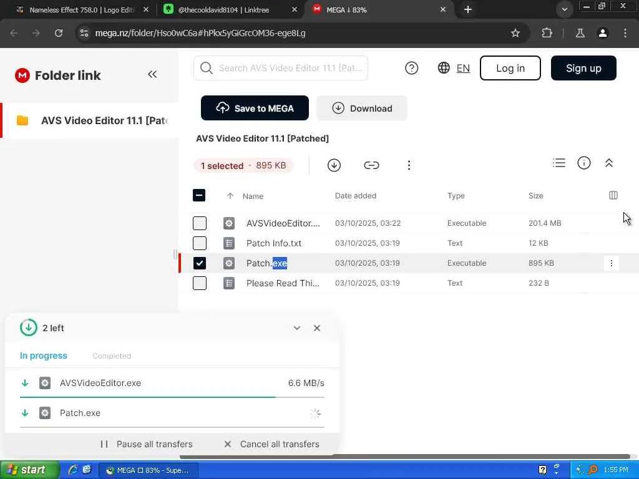Click the Download button
This screenshot has width=639, height=479.
[x=362, y=108]
